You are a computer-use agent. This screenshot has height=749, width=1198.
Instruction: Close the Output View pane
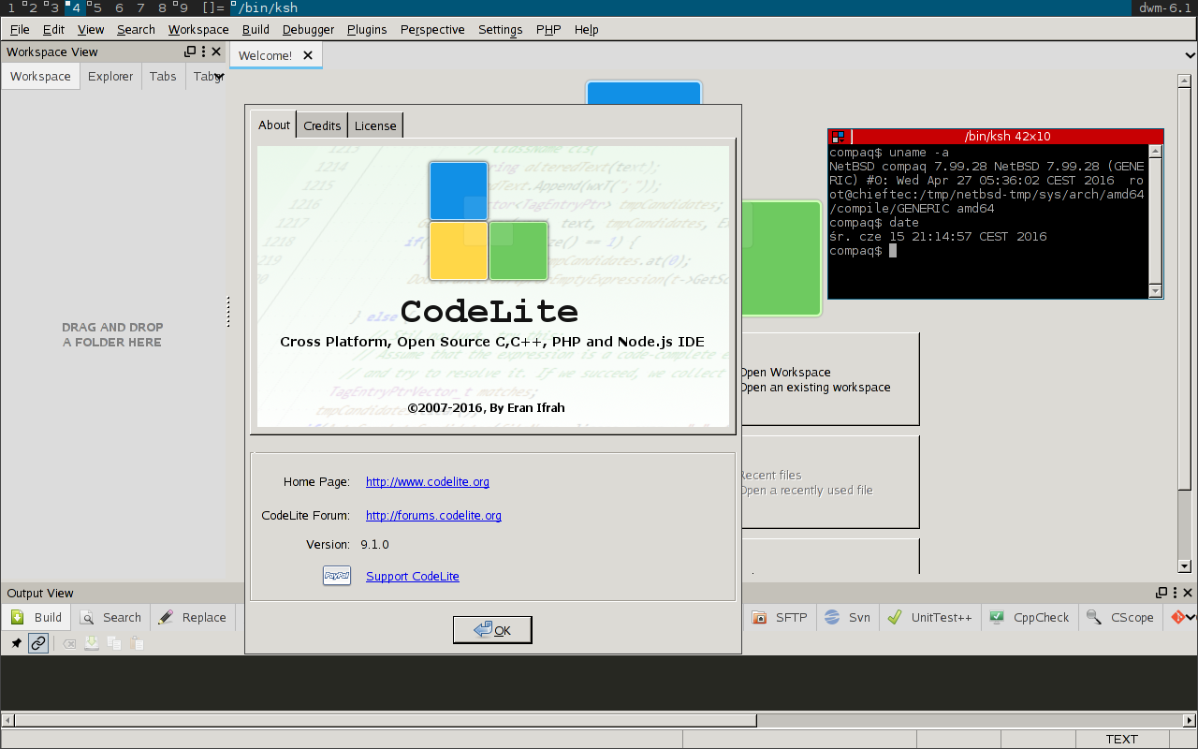[1189, 593]
